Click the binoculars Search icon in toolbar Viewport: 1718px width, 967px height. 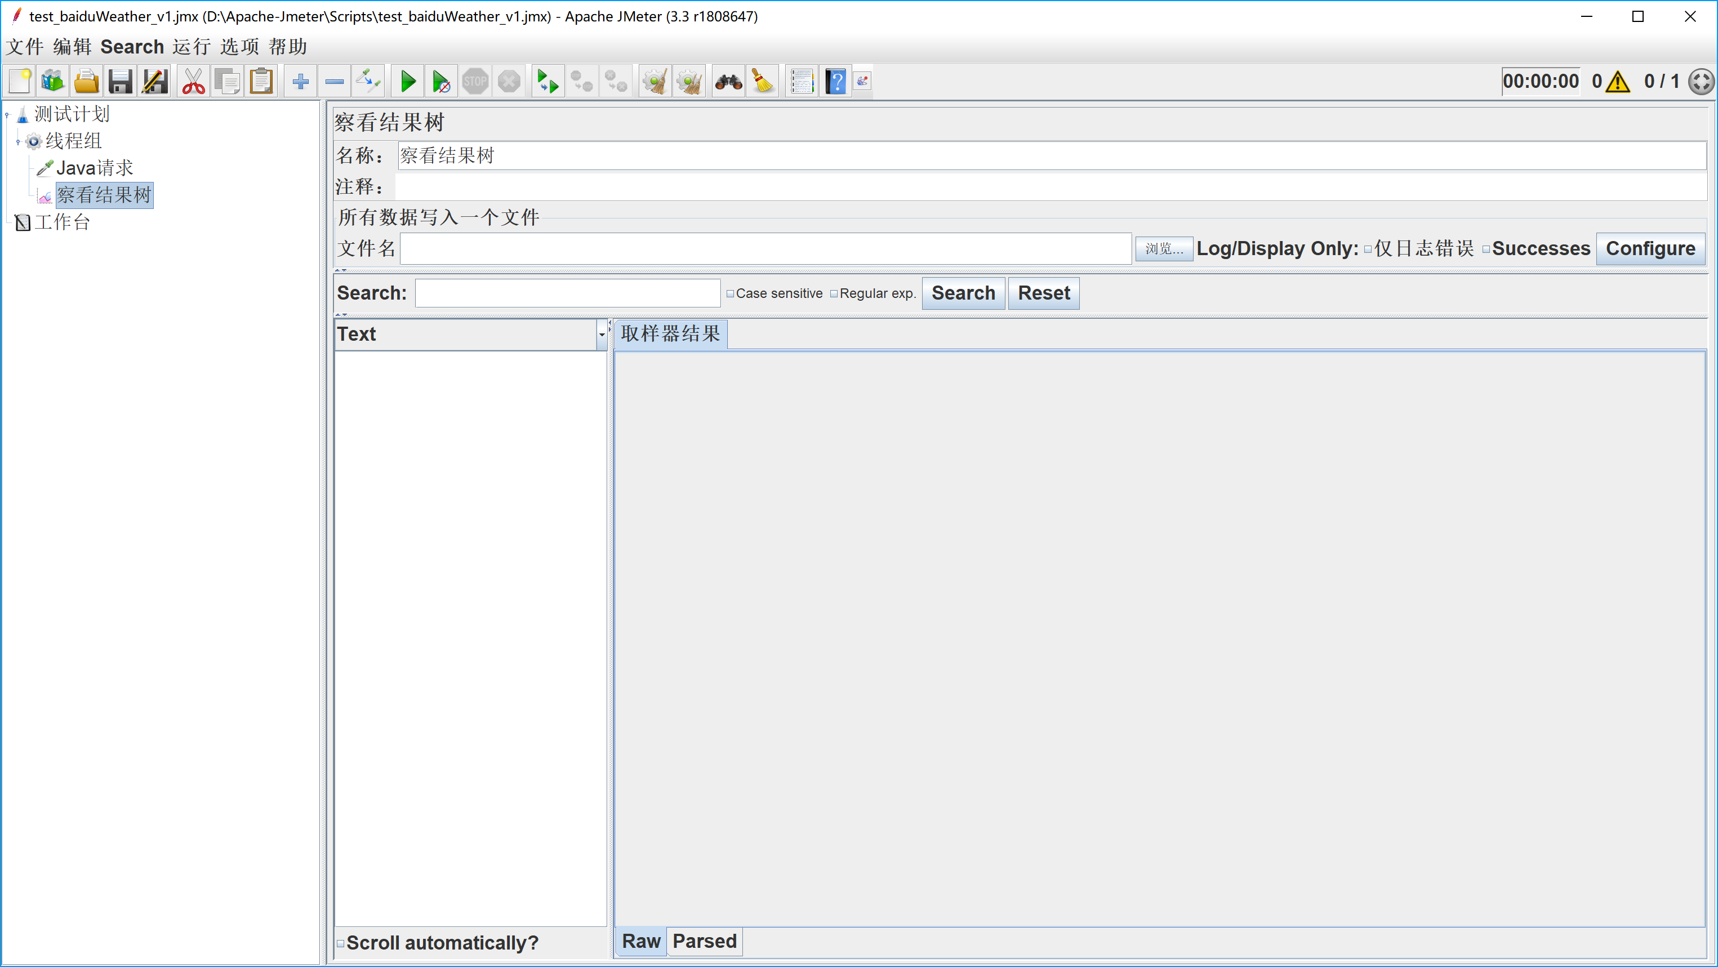coord(728,82)
